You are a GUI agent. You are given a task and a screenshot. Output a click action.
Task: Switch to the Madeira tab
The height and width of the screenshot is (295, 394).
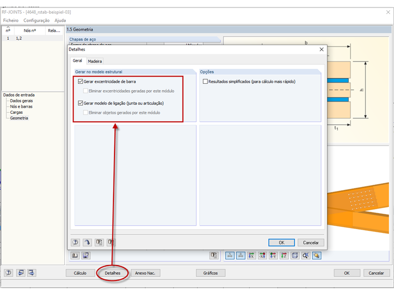coord(95,61)
